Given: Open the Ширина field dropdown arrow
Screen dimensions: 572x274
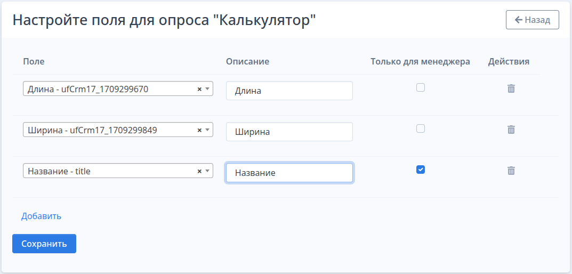Looking at the screenshot, I should click(207, 130).
